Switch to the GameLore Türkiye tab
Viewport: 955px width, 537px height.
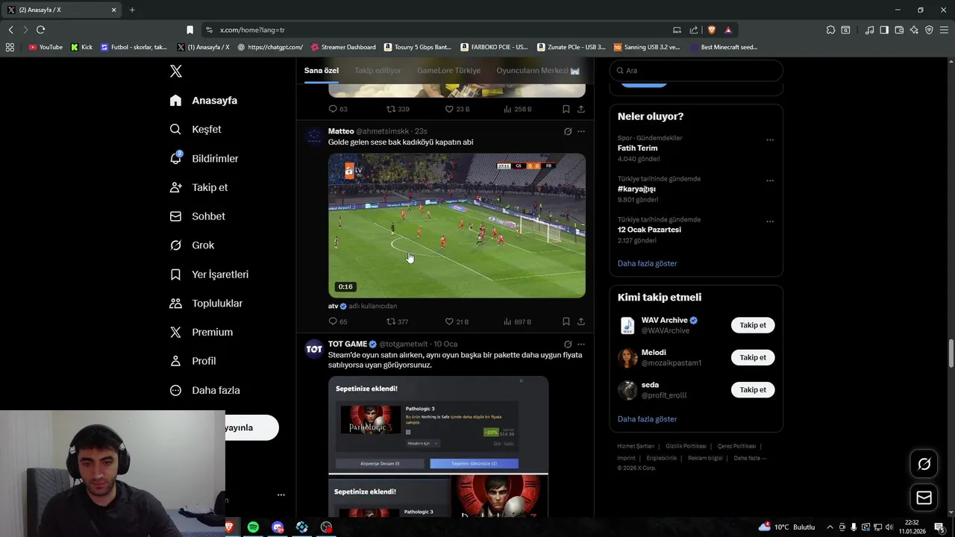pos(448,70)
